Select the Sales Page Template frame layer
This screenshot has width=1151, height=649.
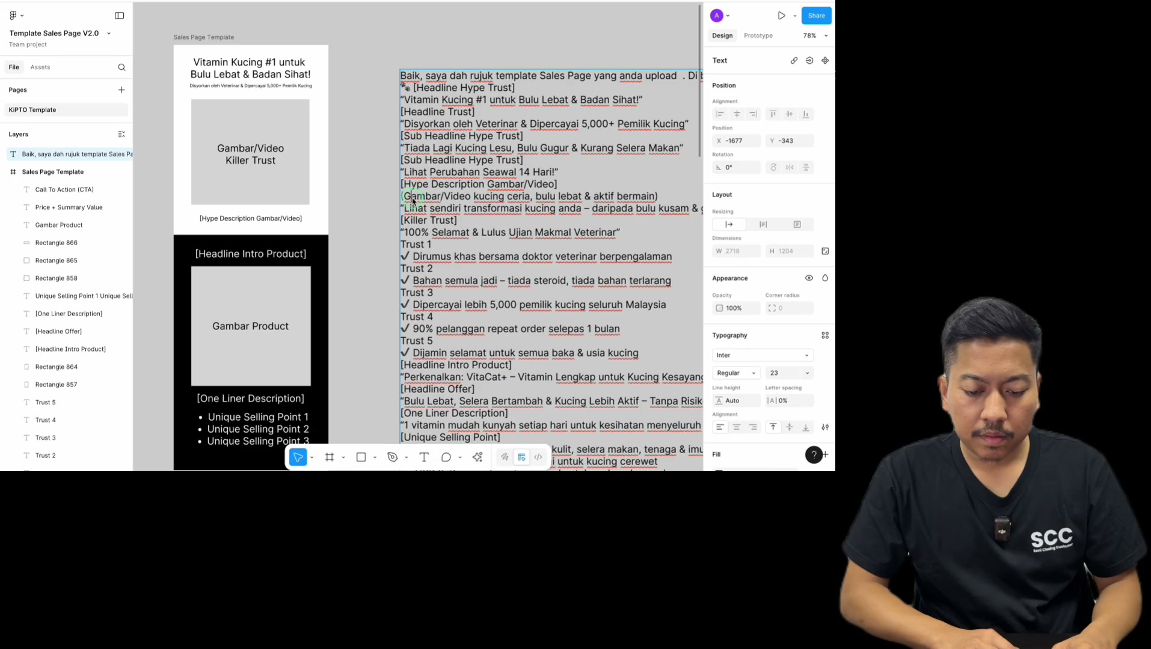tap(53, 172)
